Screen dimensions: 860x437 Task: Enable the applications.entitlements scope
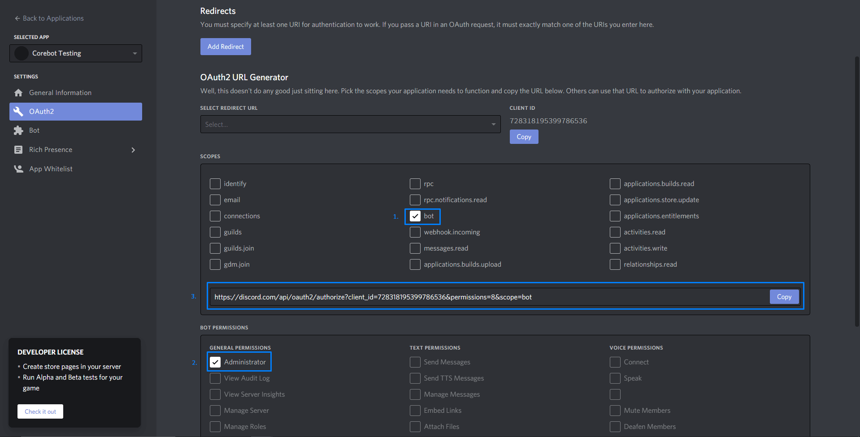615,216
